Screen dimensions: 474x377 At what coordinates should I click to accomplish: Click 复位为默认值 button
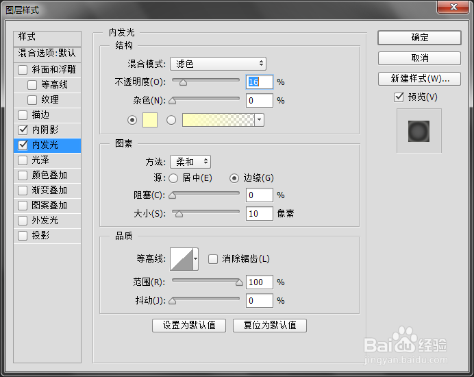tap(270, 326)
